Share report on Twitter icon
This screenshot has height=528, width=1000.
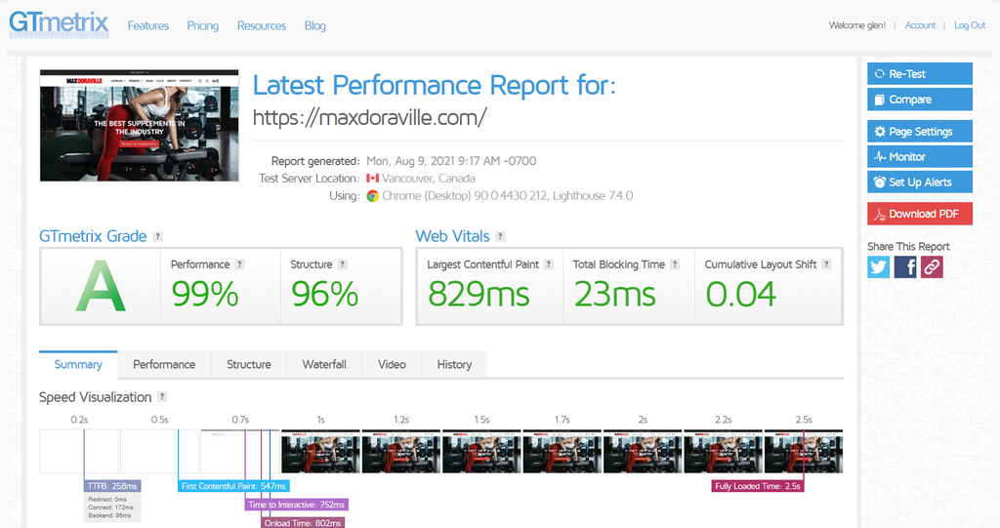click(x=879, y=266)
